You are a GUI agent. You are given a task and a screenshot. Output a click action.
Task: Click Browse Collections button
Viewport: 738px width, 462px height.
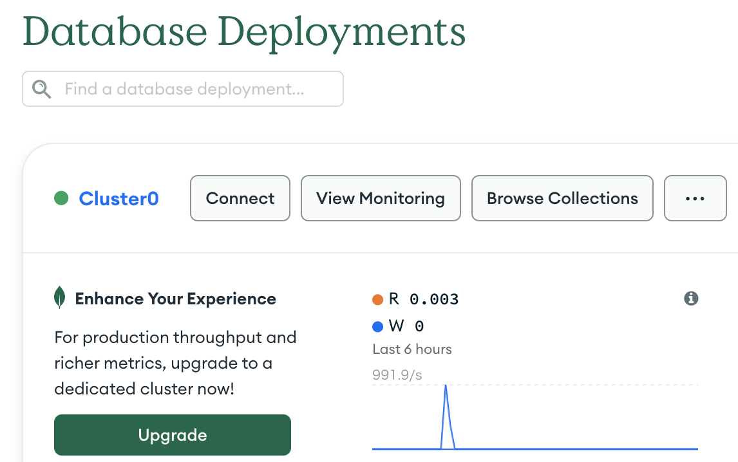pyautogui.click(x=562, y=198)
